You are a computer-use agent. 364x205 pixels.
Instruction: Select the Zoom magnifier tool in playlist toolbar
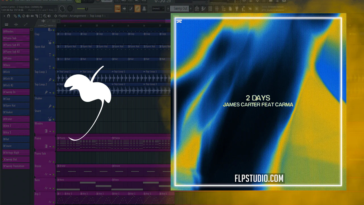(x=45, y=16)
